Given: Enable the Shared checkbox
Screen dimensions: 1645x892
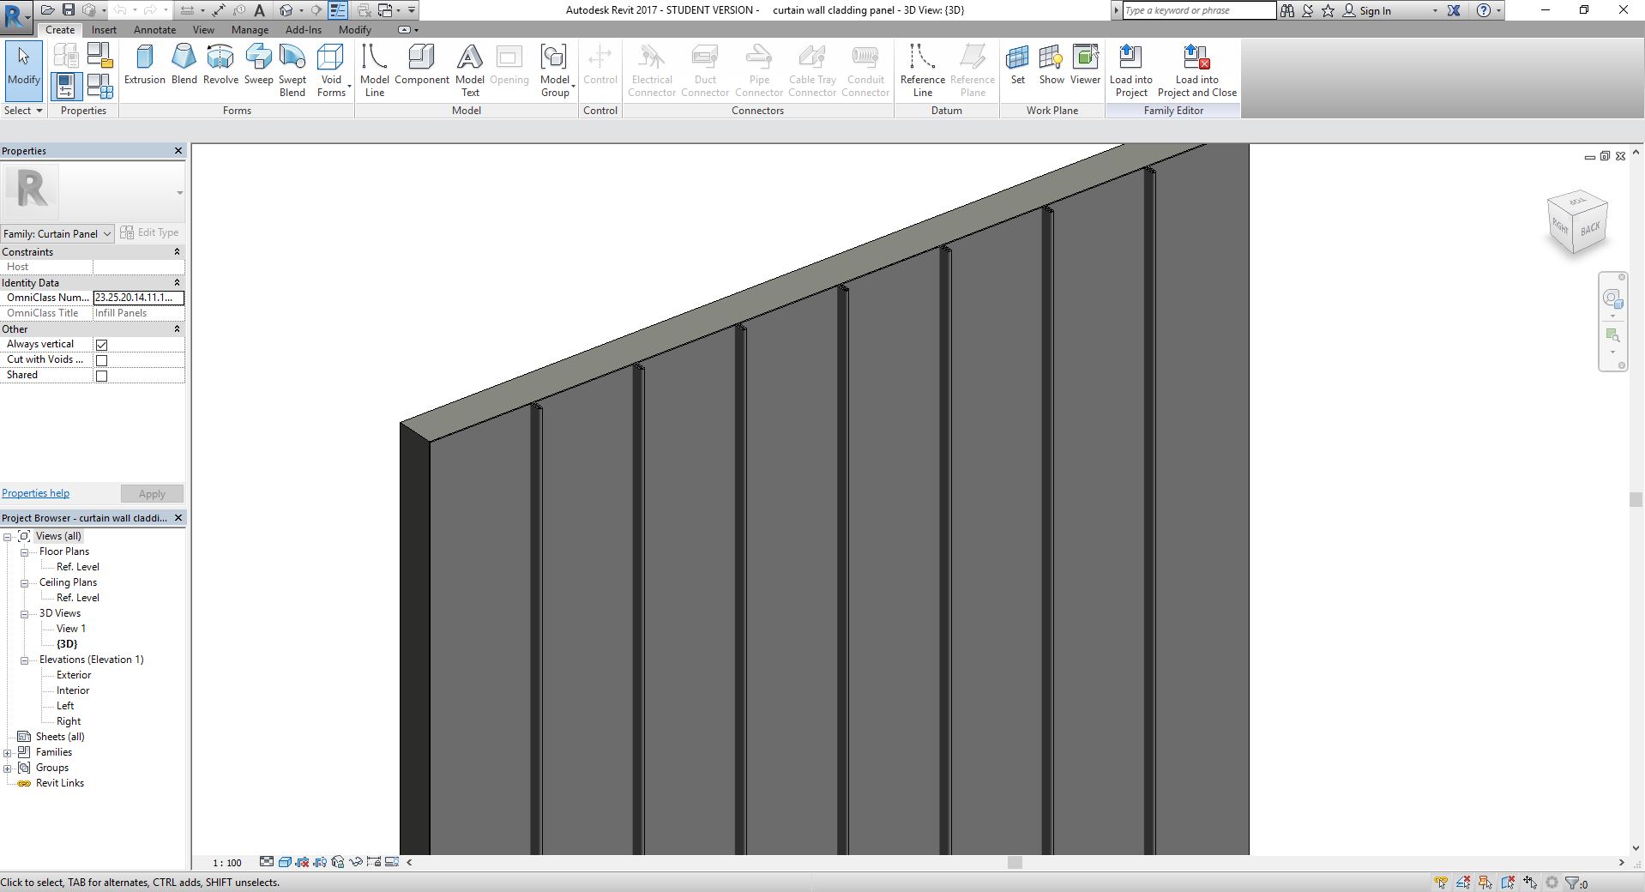Looking at the screenshot, I should point(101,376).
